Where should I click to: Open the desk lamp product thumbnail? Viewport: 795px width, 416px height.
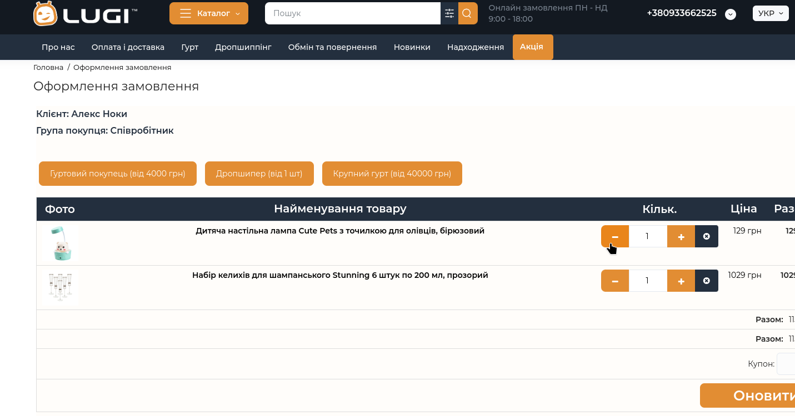click(x=61, y=243)
